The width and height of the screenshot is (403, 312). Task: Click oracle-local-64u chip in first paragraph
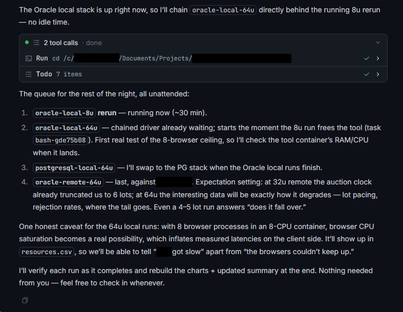223,10
